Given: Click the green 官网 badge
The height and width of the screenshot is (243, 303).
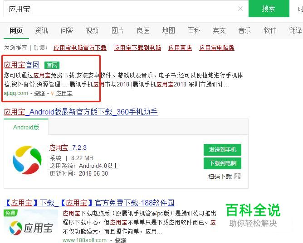Looking at the screenshot, I should pos(52,65).
